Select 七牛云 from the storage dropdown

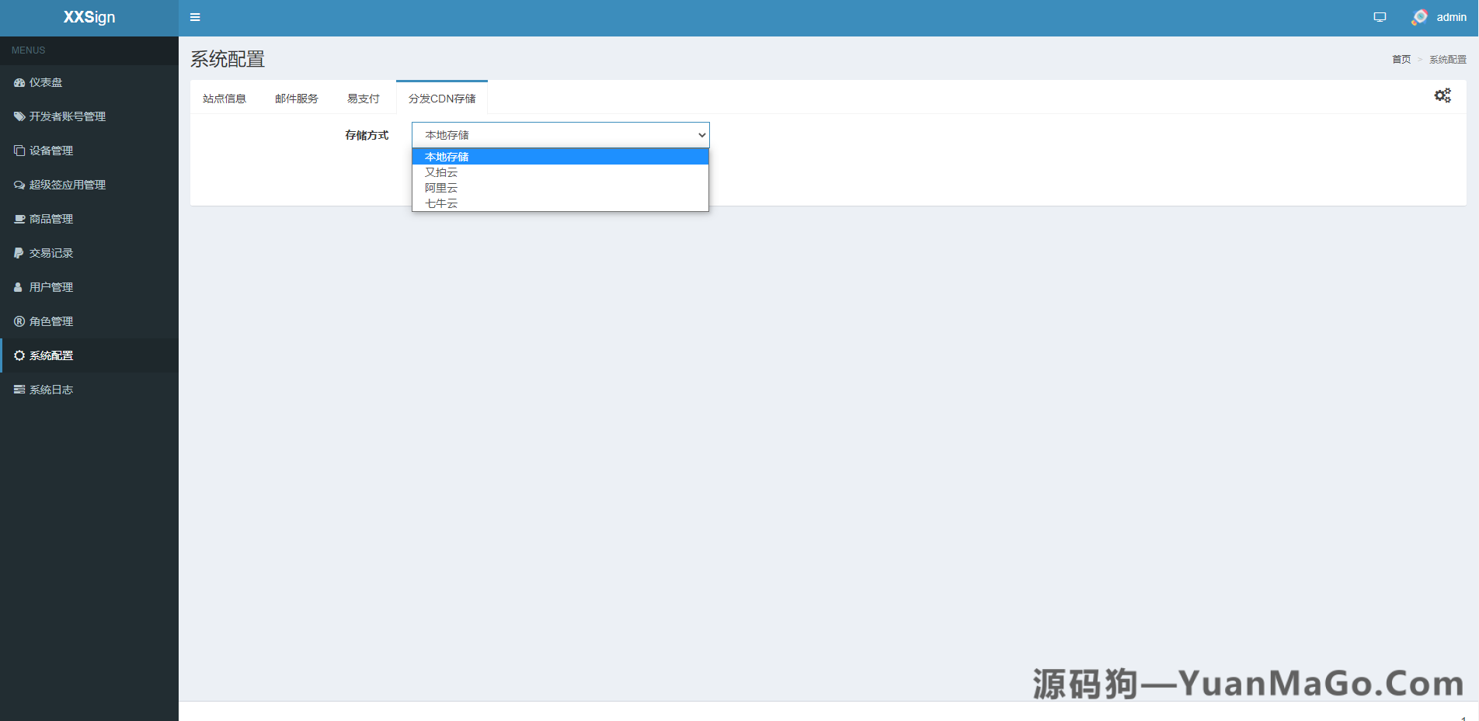441,203
